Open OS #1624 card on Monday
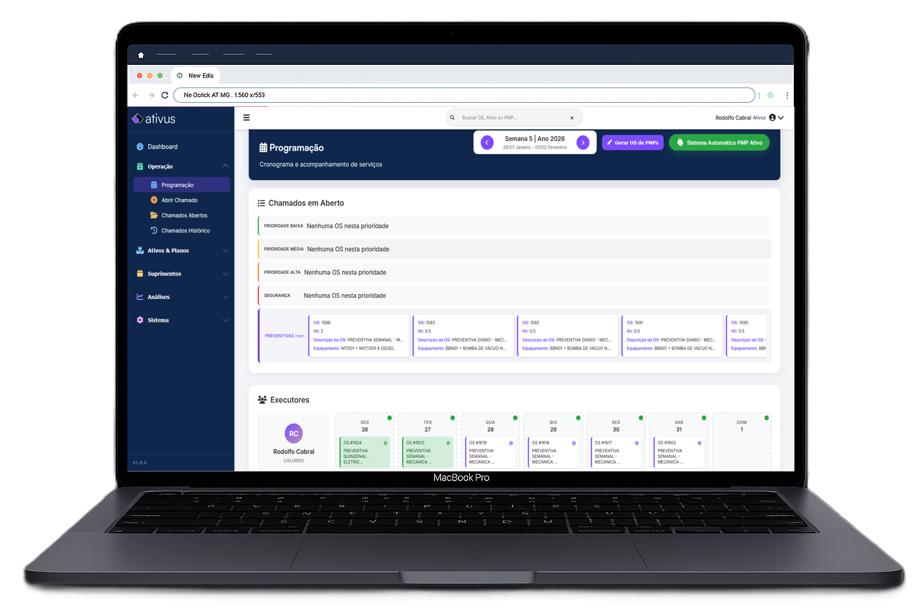Screen dimensions: 923x615 click(x=365, y=452)
